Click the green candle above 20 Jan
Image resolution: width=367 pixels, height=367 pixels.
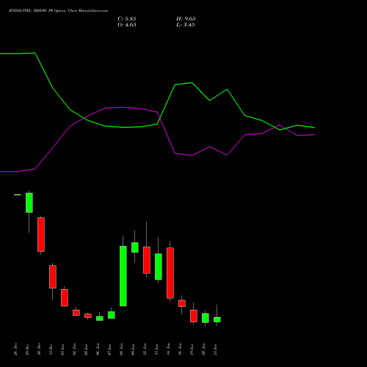206,318
